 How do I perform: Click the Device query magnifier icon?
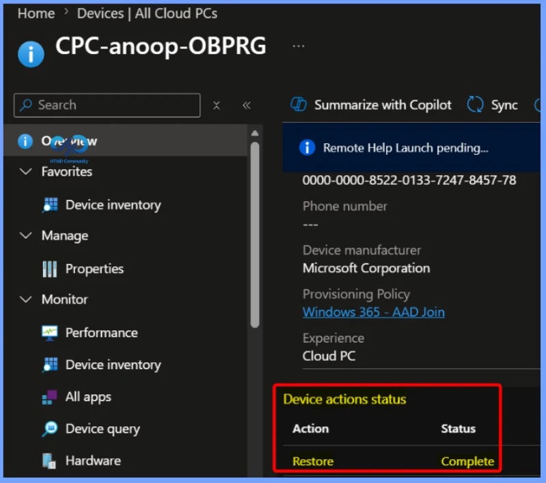[50, 428]
